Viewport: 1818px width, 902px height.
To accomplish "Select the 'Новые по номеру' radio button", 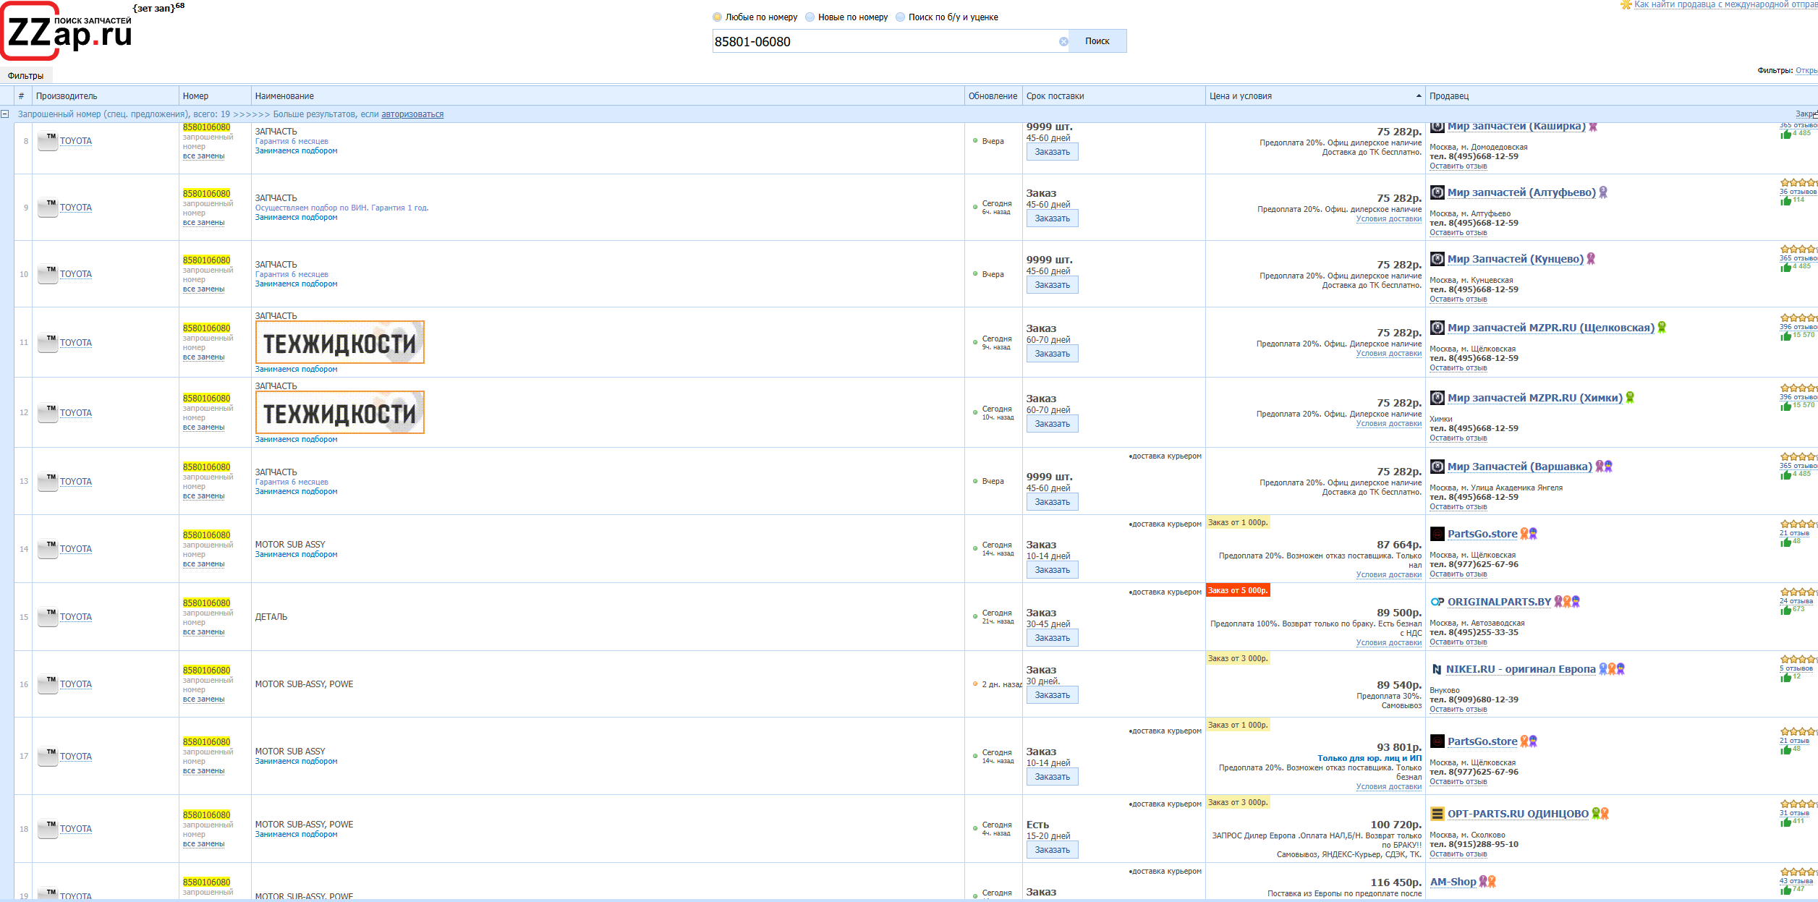I will tap(810, 17).
